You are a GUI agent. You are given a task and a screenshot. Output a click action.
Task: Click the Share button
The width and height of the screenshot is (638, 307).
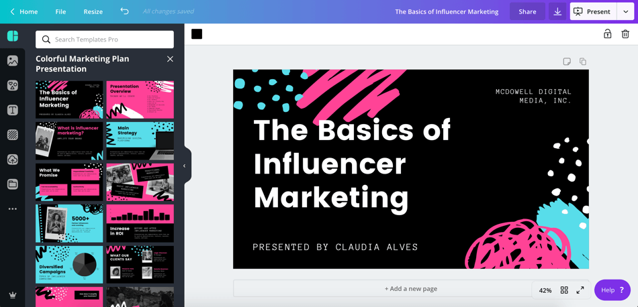point(527,12)
